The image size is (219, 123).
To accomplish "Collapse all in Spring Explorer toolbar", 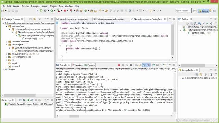I will click(197, 74).
